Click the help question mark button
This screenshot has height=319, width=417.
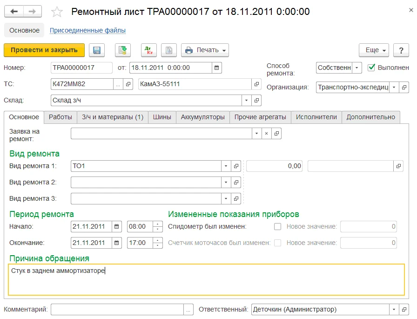pos(401,50)
